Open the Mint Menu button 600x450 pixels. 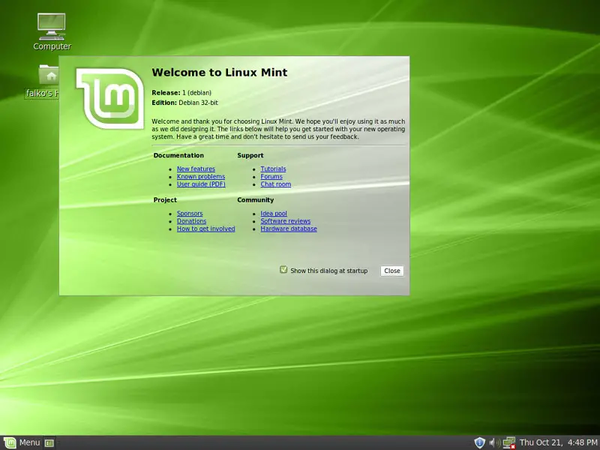[22, 442]
